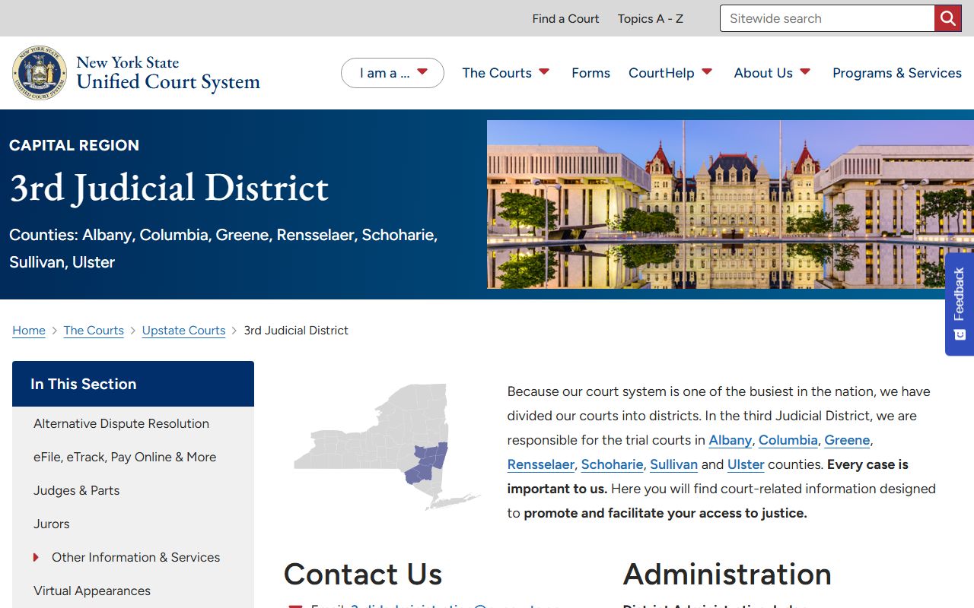
Task: Type in the Sitewide search field
Action: 827,18
